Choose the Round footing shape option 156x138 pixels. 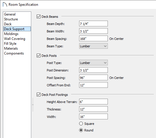[81, 130]
